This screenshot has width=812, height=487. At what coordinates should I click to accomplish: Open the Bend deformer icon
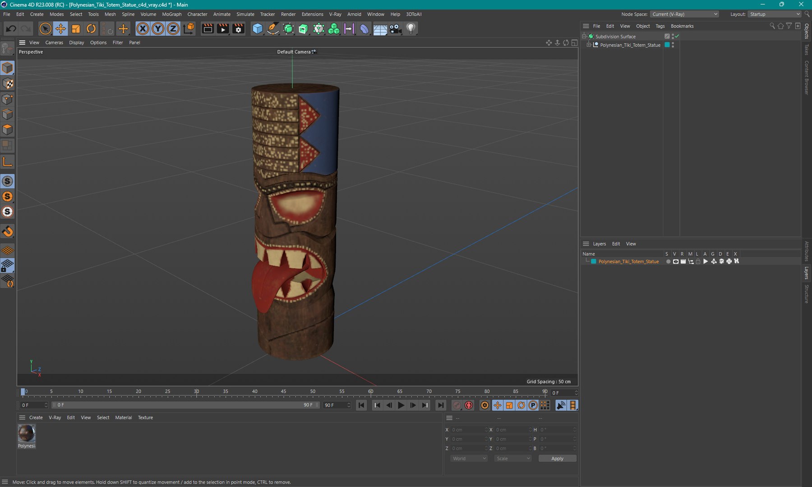tap(364, 29)
